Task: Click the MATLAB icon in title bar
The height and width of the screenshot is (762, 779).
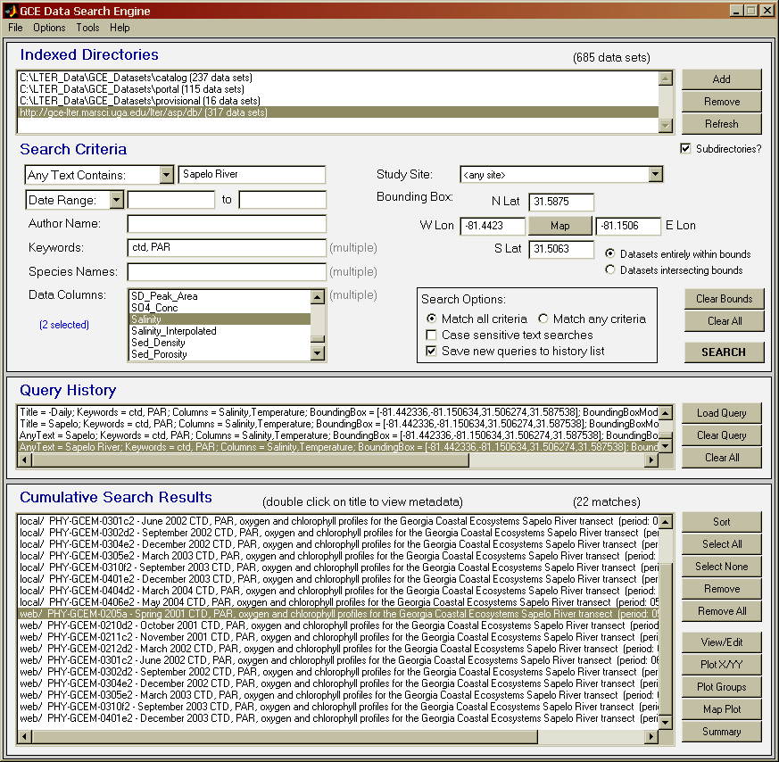Action: (x=10, y=11)
